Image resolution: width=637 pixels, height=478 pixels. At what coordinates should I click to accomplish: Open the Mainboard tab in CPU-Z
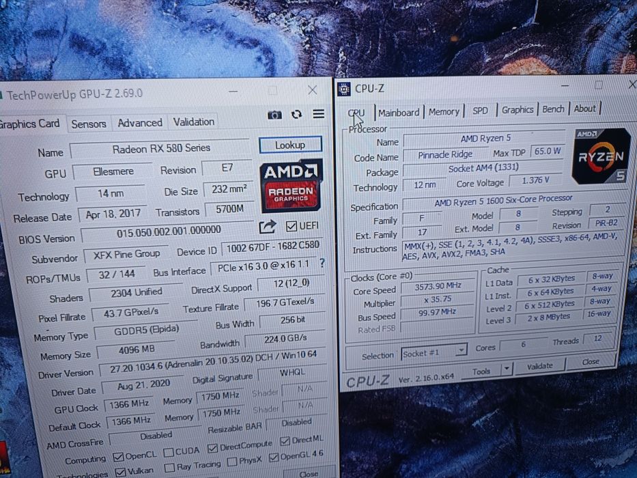coord(399,112)
